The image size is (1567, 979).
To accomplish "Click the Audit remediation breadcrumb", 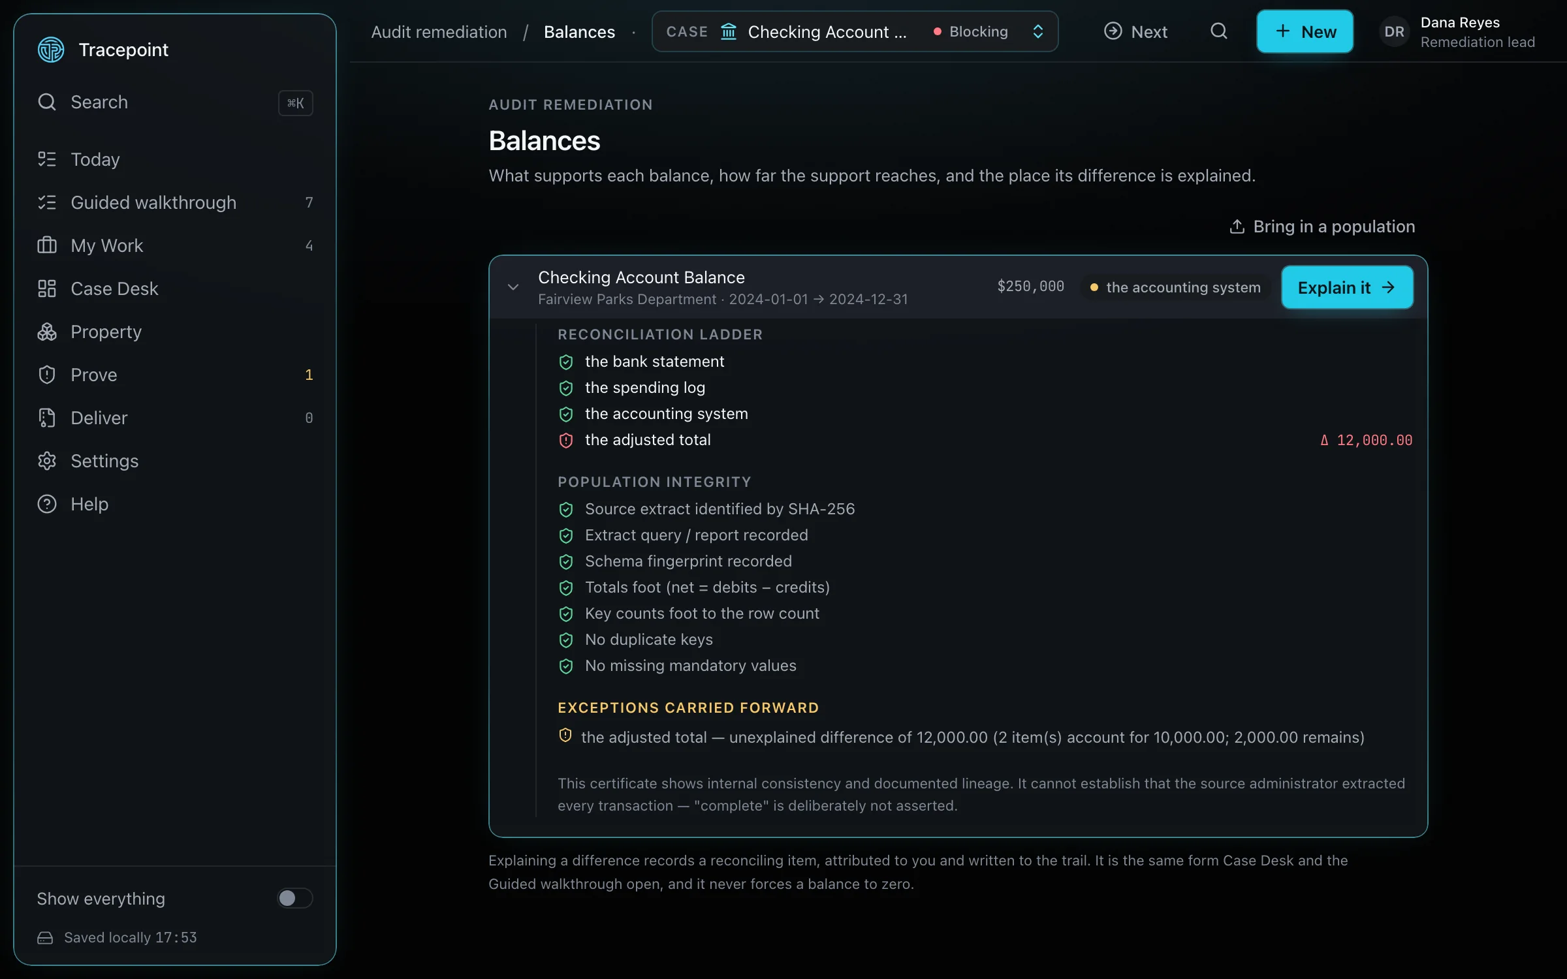I will pyautogui.click(x=439, y=32).
